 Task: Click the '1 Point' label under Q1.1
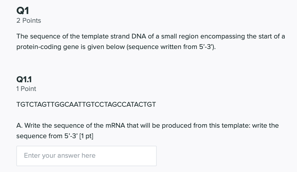(x=26, y=89)
